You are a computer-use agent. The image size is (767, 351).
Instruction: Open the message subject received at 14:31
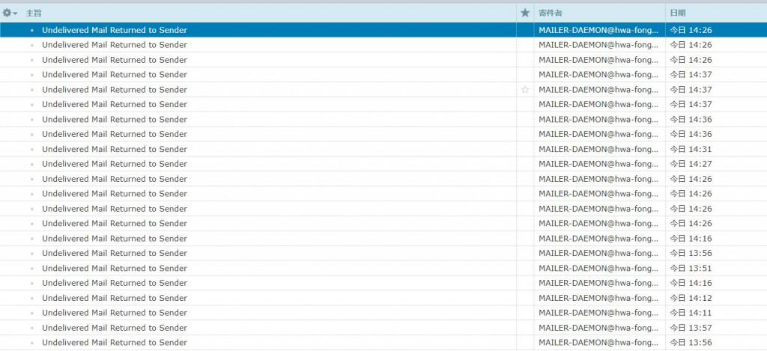coord(115,149)
